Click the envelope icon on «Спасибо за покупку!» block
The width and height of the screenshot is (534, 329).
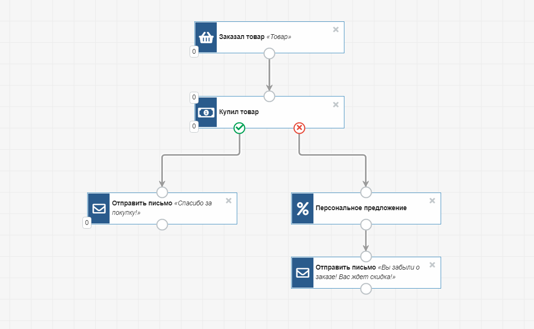[99, 208]
